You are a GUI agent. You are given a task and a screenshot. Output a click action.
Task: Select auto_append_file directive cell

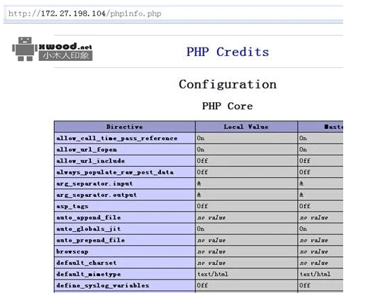(x=125, y=217)
